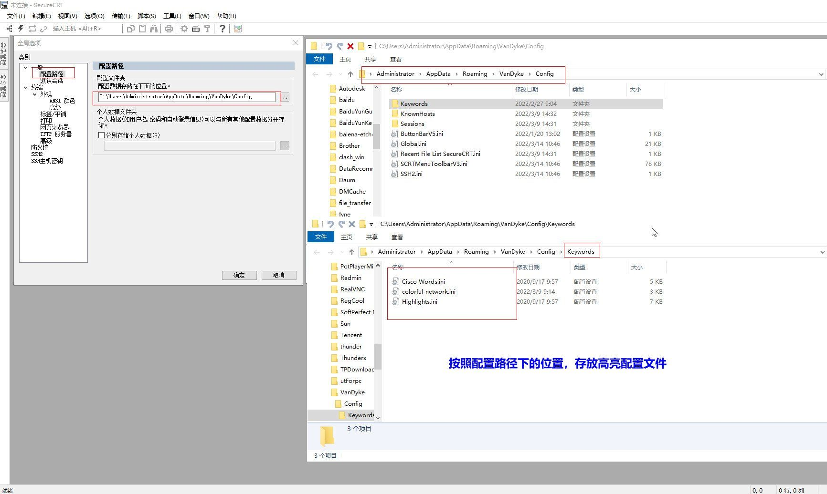This screenshot has width=827, height=494.
Task: Click VanDyke breadcrumb in Keywords Explorer address bar
Action: coord(513,252)
